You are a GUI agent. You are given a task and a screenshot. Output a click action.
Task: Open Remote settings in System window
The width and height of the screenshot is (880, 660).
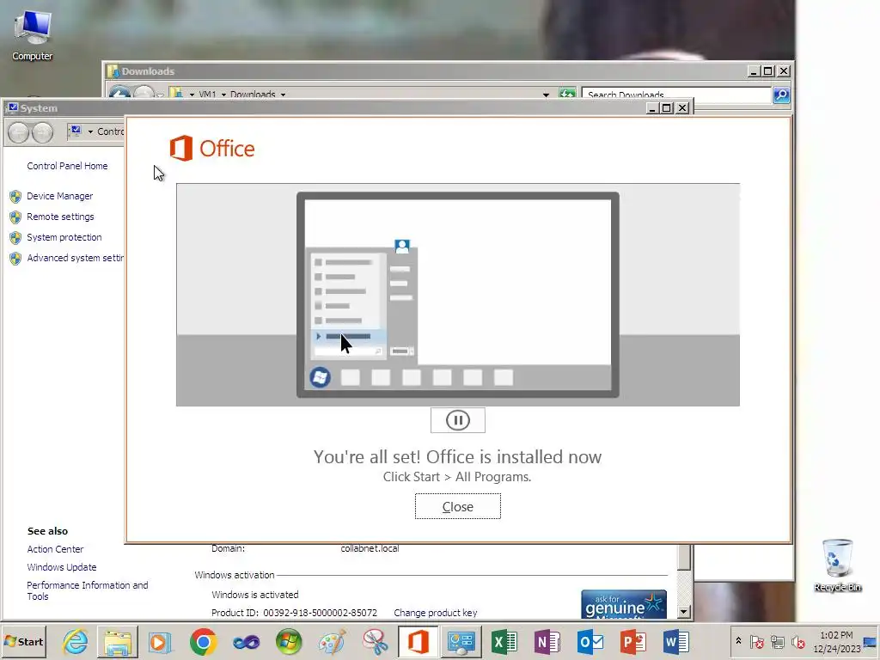pyautogui.click(x=61, y=217)
